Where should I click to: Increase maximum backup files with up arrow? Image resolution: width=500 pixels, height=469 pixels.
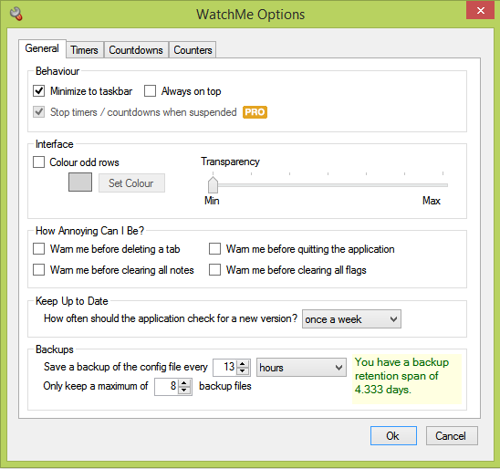pos(184,382)
